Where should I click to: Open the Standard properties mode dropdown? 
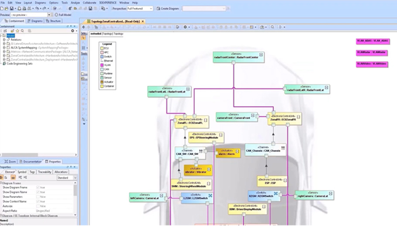67,178
